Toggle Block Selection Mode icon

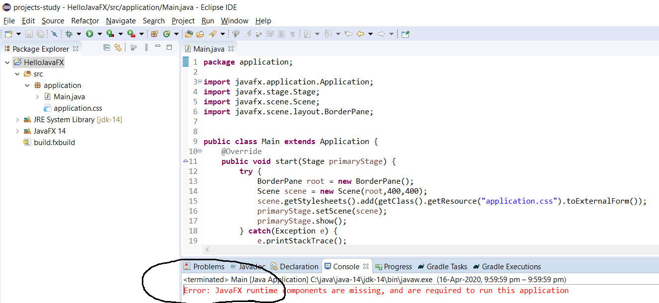tap(281, 34)
